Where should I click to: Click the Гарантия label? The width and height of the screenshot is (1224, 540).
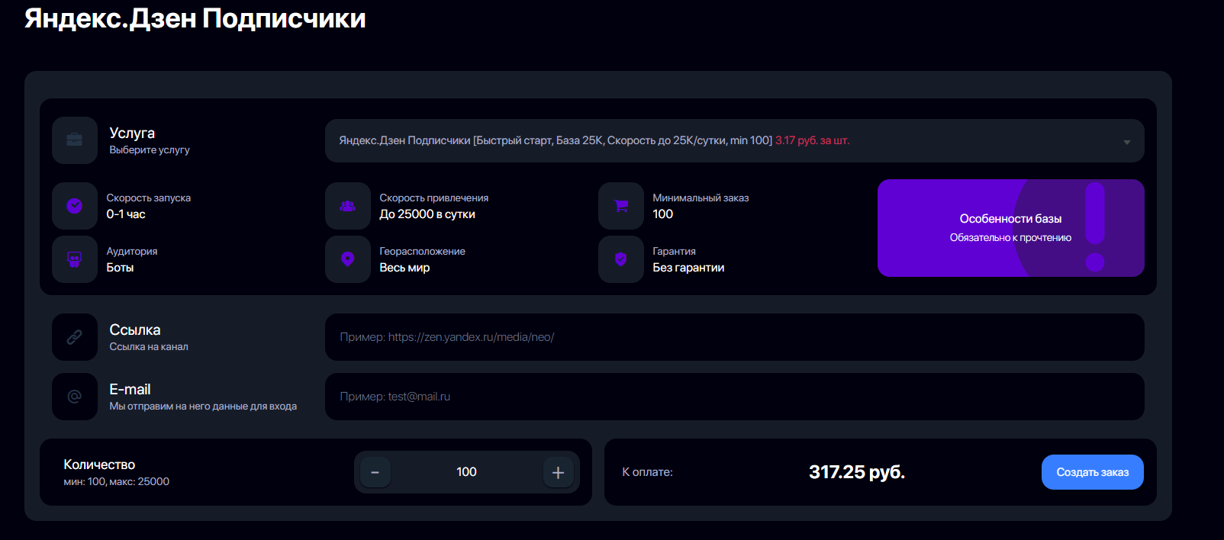[674, 251]
